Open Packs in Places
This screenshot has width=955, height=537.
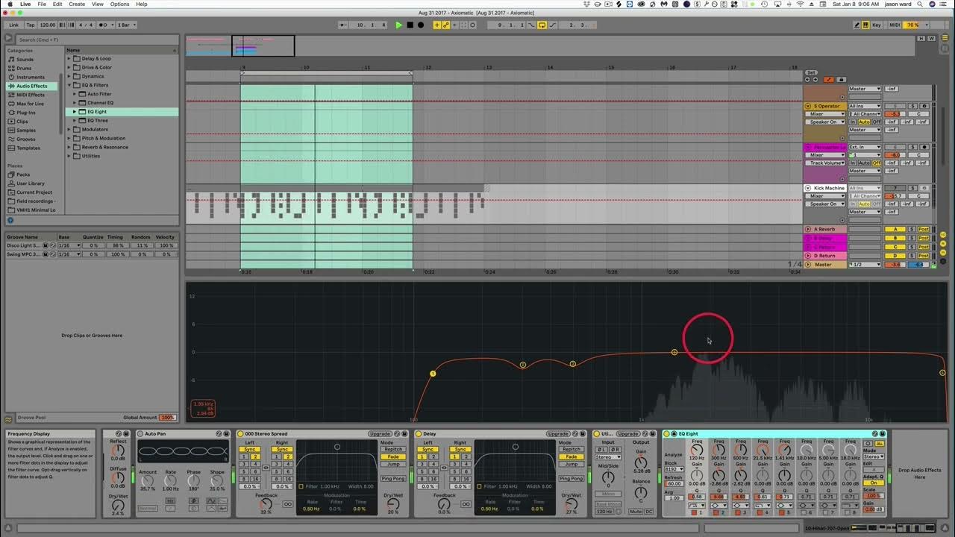[23, 175]
